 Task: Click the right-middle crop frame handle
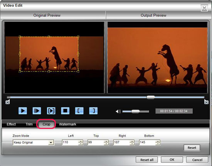pyautogui.click(x=78, y=54)
